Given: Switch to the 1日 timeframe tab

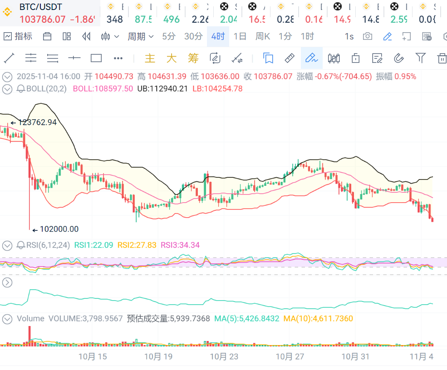Looking at the screenshot, I should click(x=240, y=36).
